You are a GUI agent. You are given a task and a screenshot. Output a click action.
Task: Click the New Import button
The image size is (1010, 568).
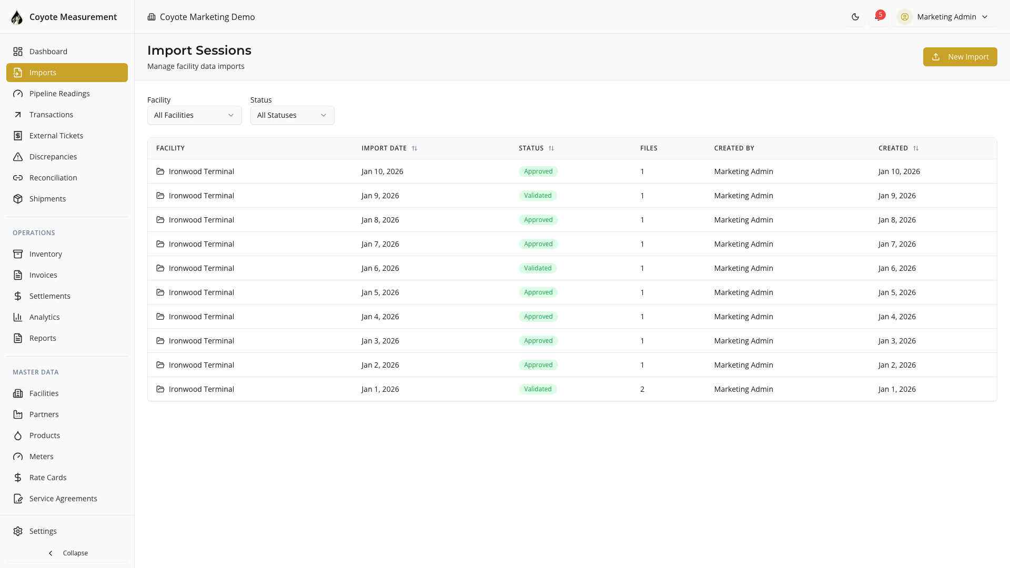coord(959,57)
